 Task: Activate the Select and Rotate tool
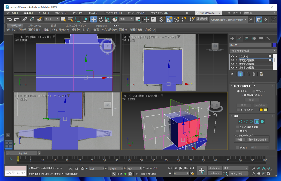tap(101, 19)
